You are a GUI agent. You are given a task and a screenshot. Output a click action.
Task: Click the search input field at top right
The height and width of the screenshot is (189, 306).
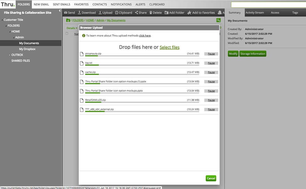coord(268,5)
